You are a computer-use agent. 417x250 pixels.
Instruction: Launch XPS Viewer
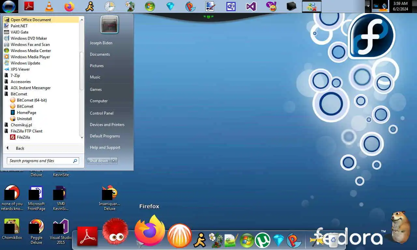tap(20, 69)
